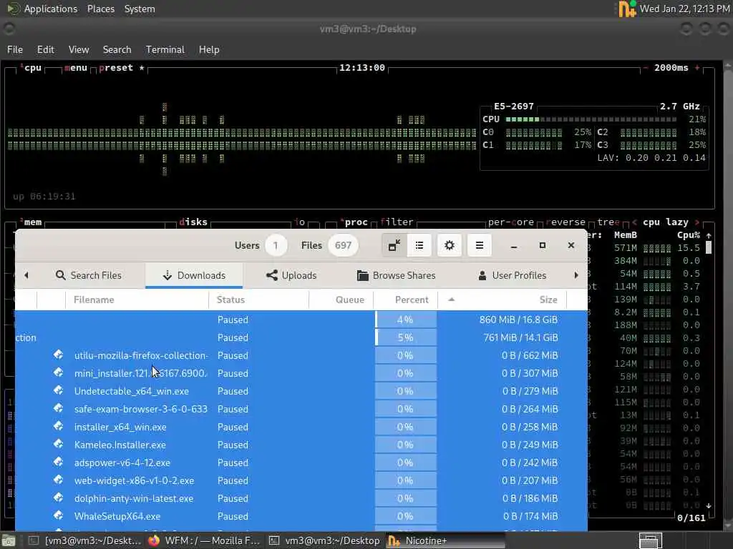Click file icon of WhaleSetupX64.exe
Viewport: 733px width, 549px height.
[58, 515]
